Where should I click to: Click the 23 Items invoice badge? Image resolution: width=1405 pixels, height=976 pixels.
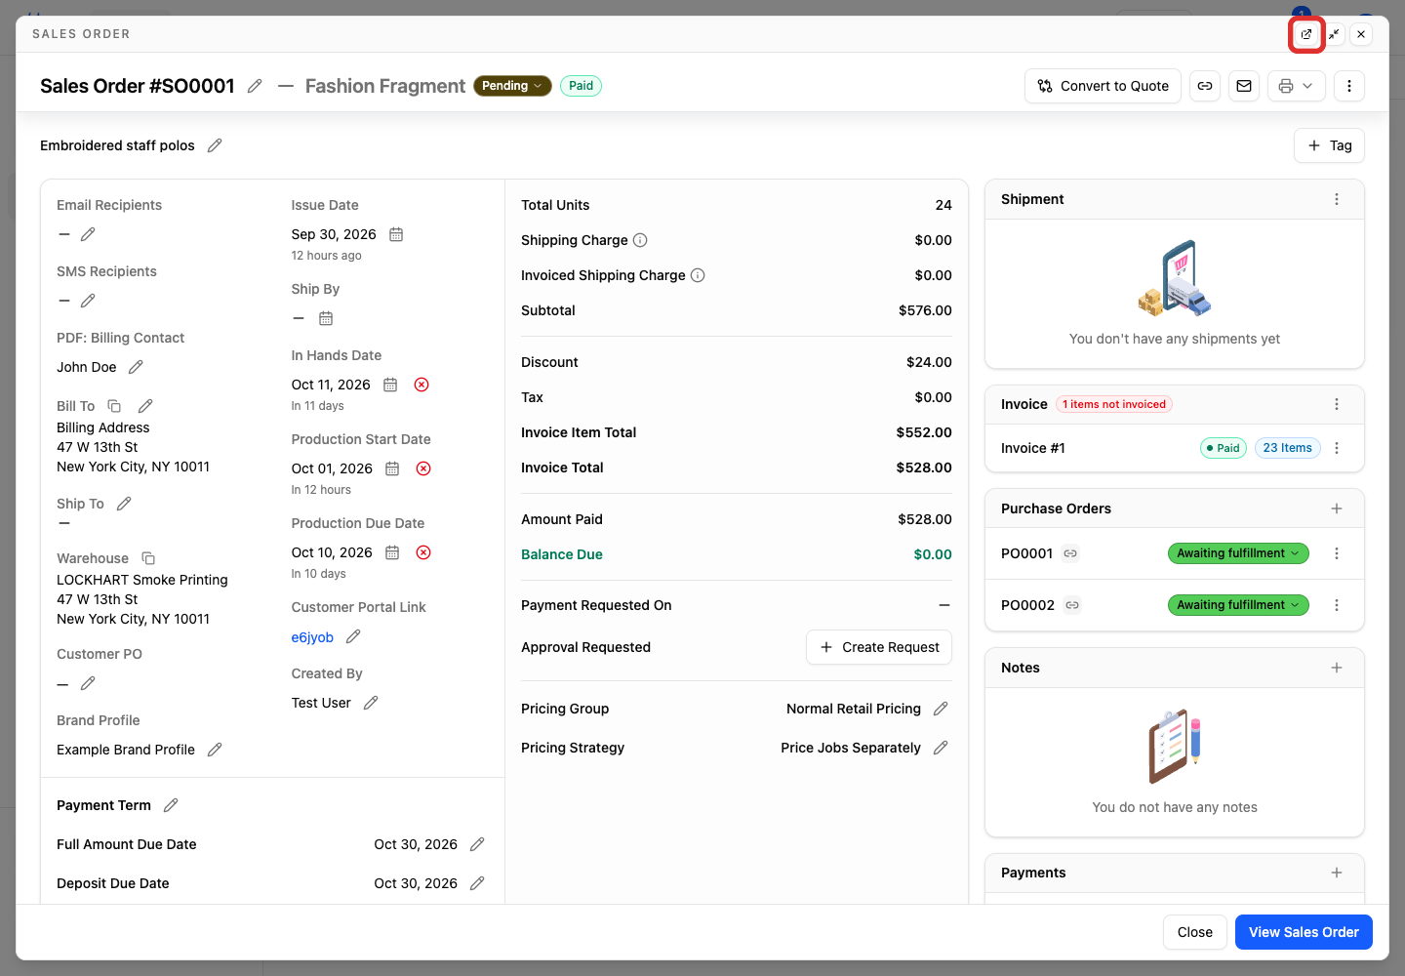(1287, 448)
